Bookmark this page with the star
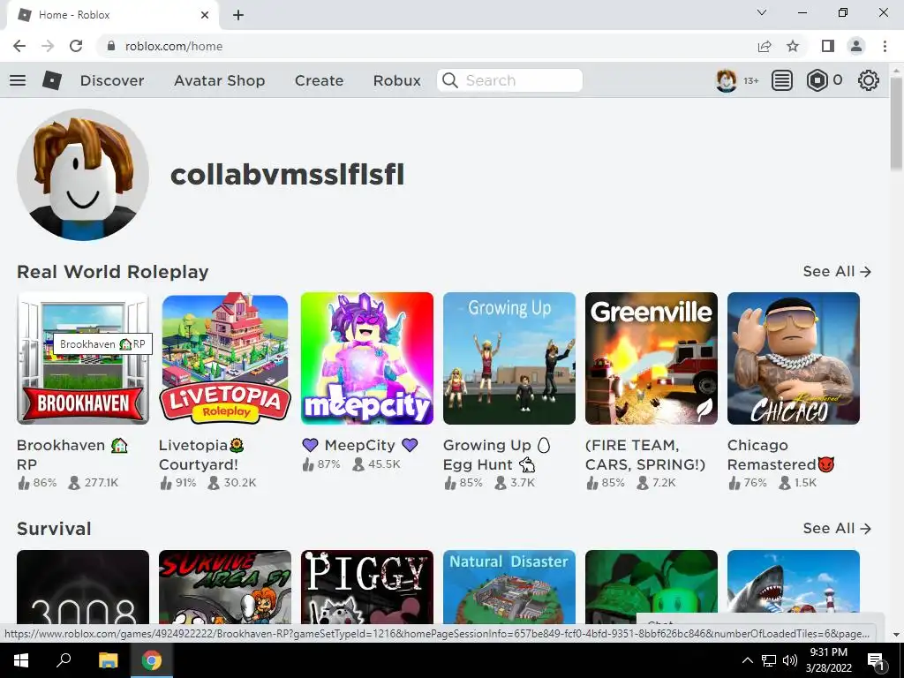 793,46
